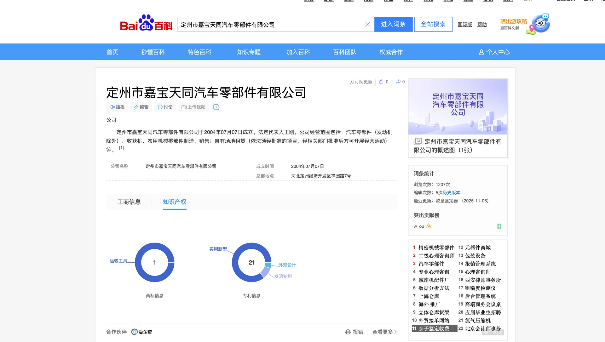Open 加入百科 navigation item
605x342 pixels.
(298, 52)
